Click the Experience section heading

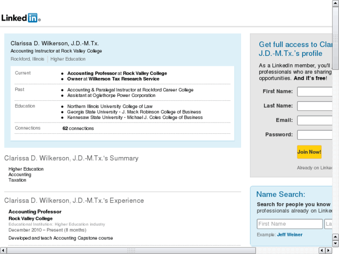(x=74, y=200)
